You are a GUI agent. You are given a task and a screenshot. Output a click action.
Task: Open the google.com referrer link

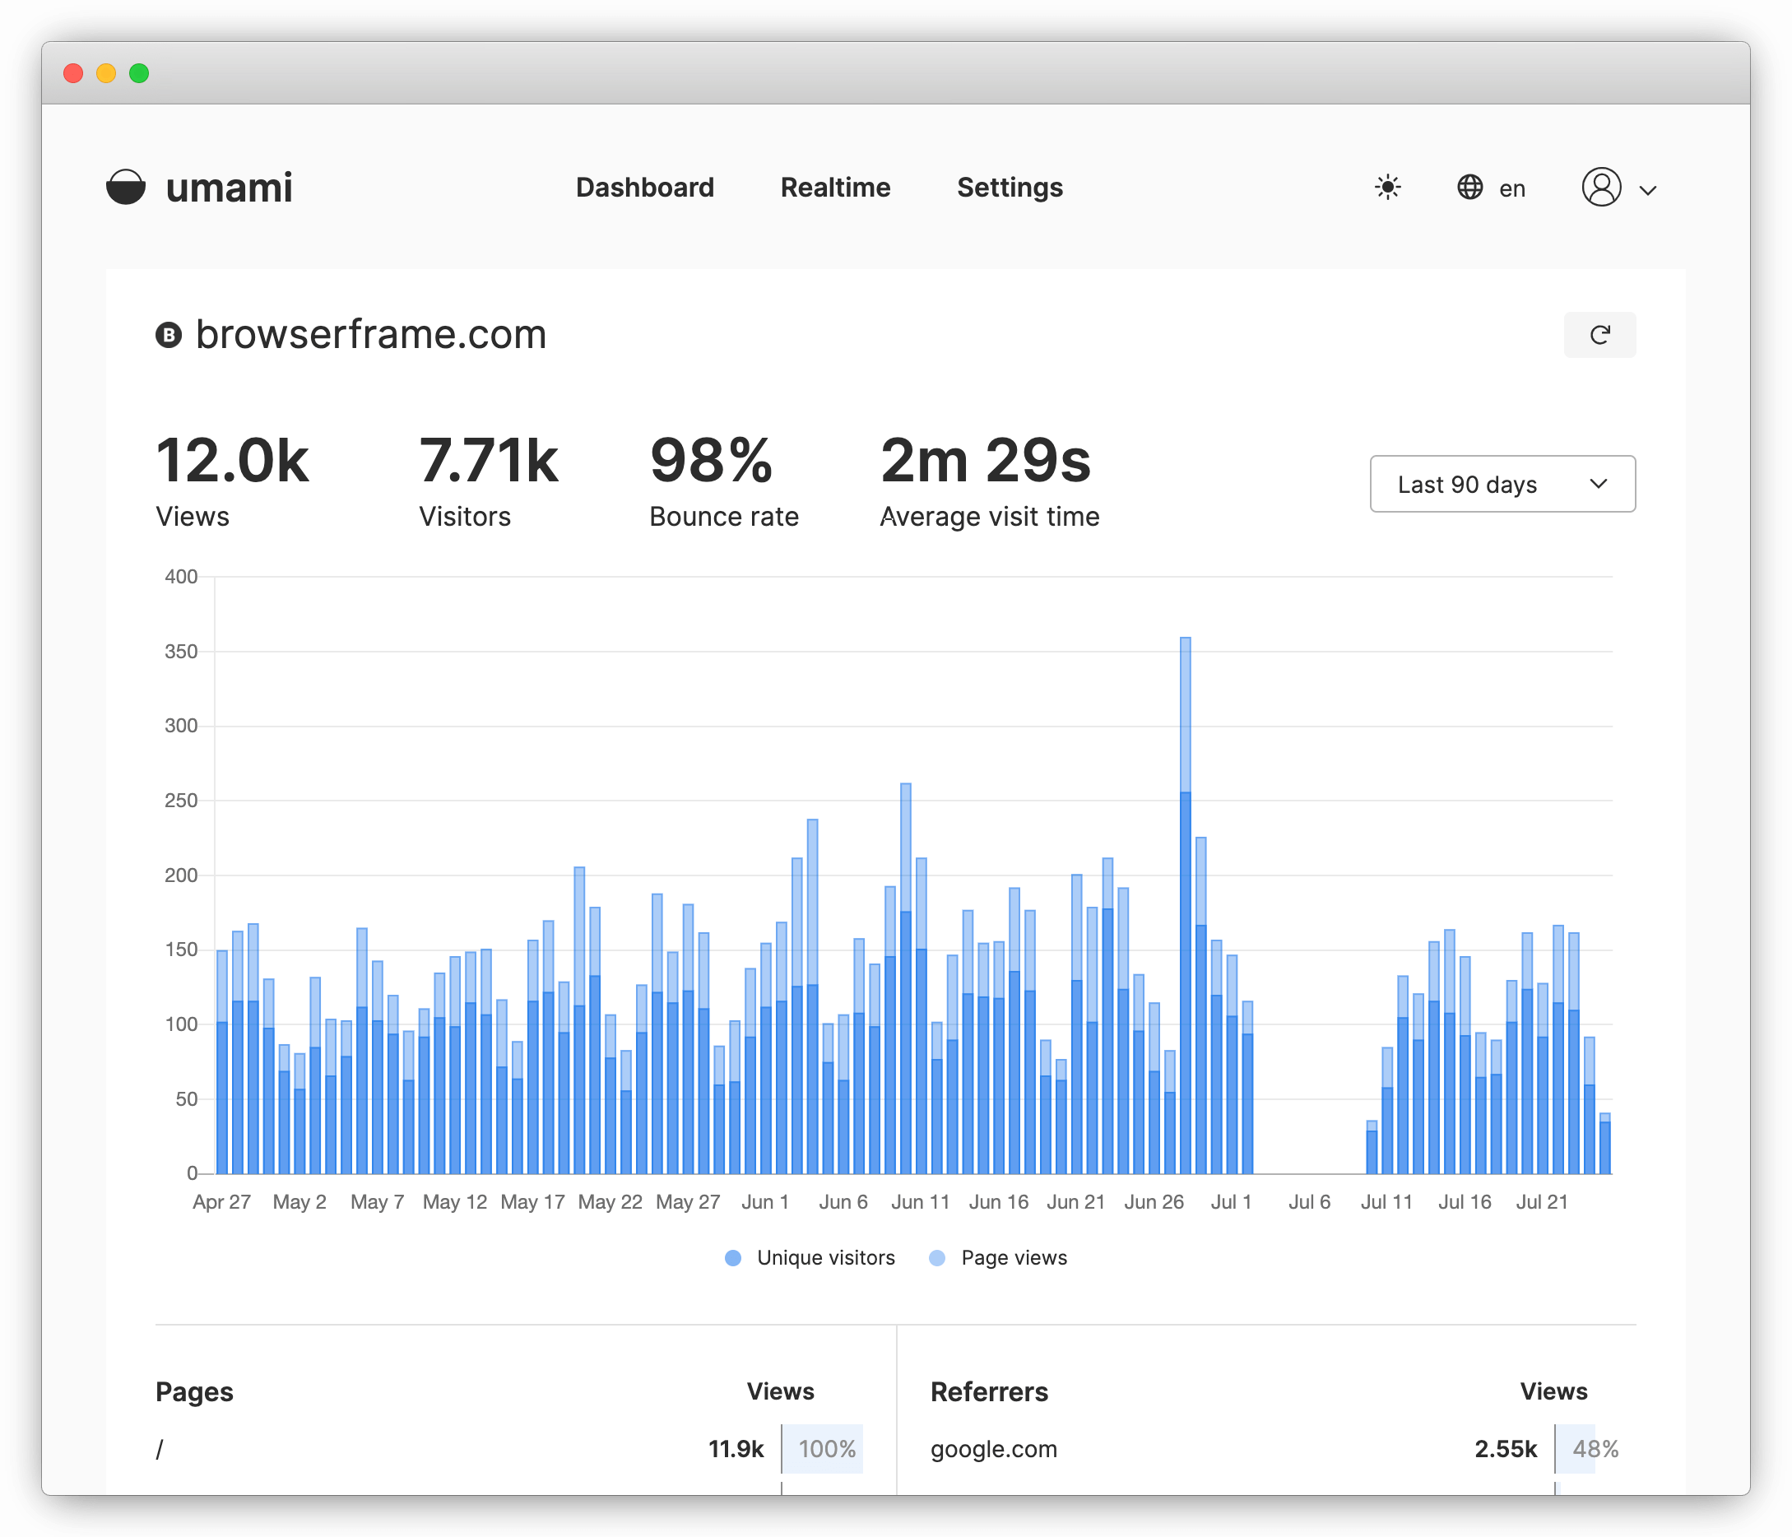994,1449
